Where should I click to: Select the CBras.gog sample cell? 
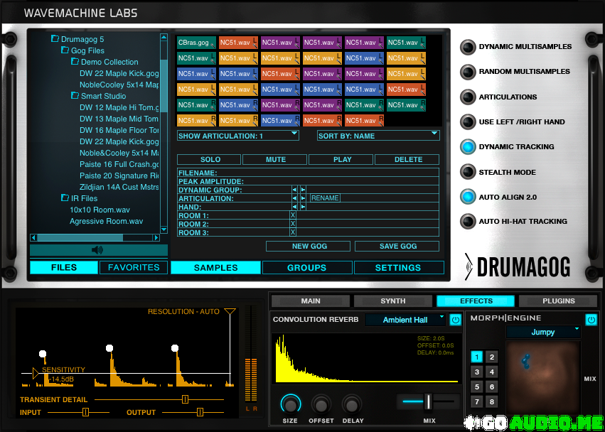tap(196, 43)
